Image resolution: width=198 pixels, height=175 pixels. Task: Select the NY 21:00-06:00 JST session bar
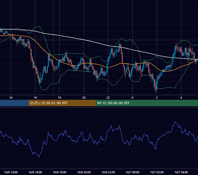point(146,103)
